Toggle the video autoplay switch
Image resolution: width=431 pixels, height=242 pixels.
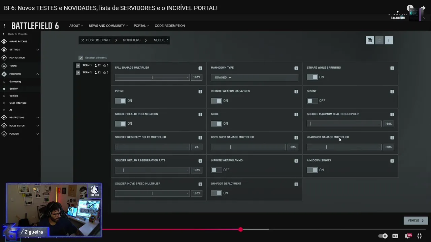click(x=383, y=236)
